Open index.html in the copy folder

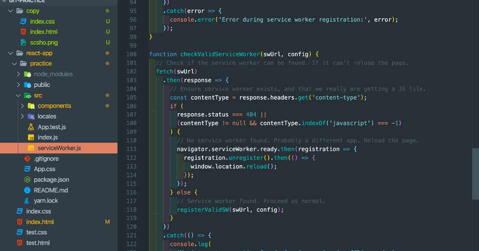44,32
